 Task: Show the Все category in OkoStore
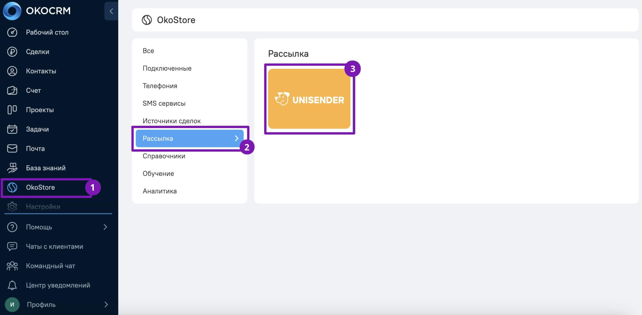click(x=148, y=51)
